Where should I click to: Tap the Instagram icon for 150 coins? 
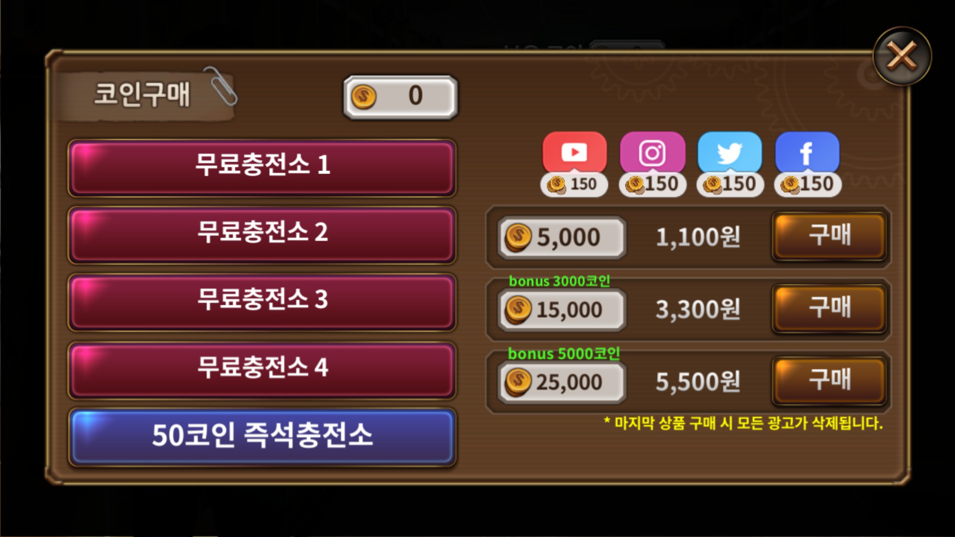click(652, 152)
